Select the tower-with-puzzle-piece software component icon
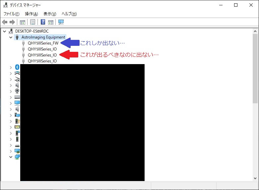 18,133
